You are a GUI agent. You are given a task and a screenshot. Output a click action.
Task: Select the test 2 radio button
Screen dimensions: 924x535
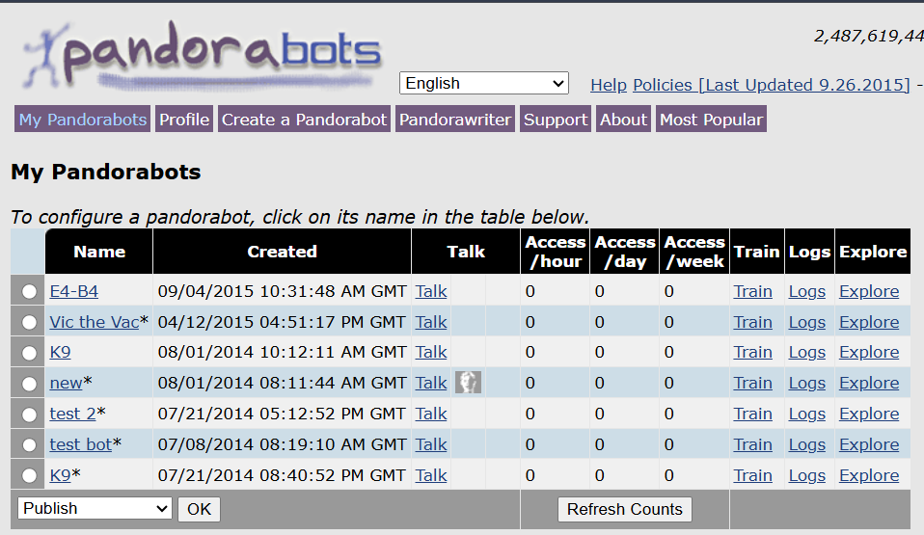click(29, 415)
